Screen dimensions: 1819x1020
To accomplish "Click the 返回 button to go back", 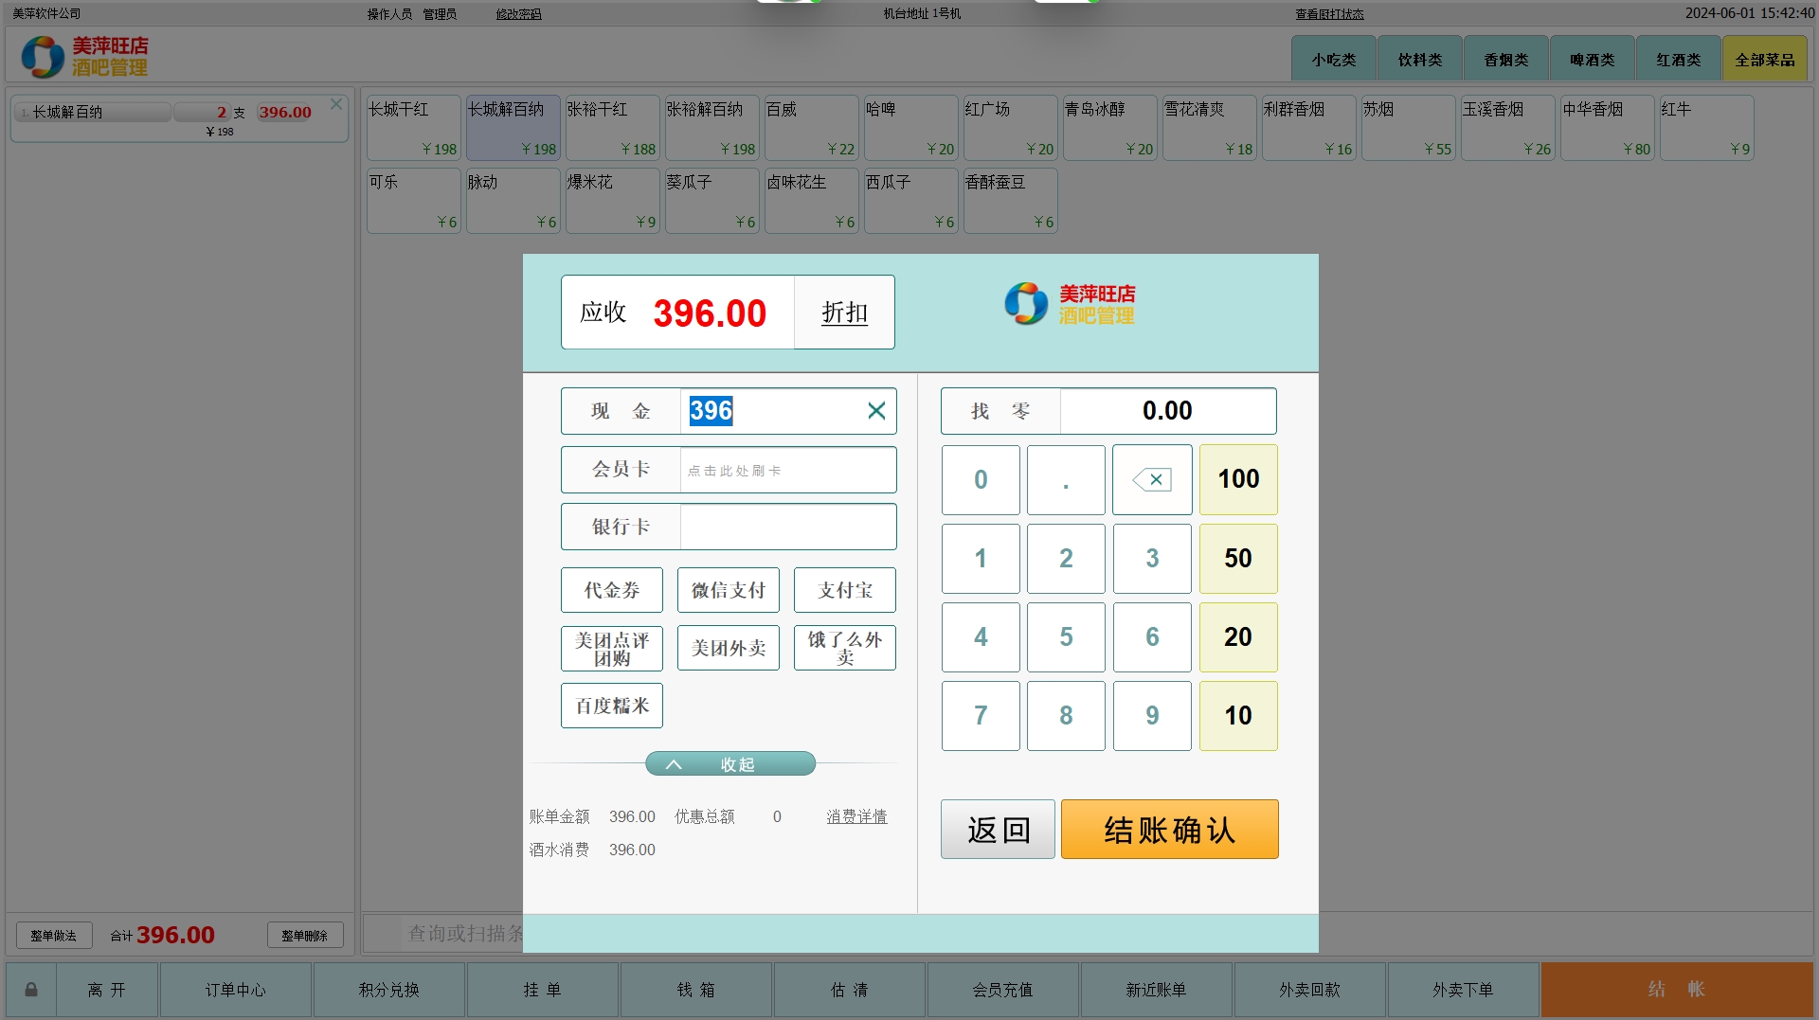I will 998,830.
